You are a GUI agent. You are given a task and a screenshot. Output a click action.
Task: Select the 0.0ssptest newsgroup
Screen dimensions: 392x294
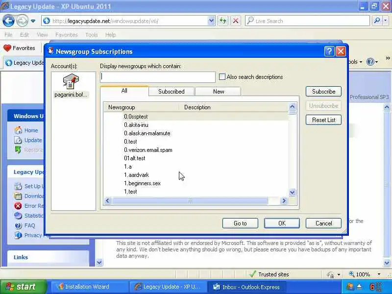tap(136, 117)
